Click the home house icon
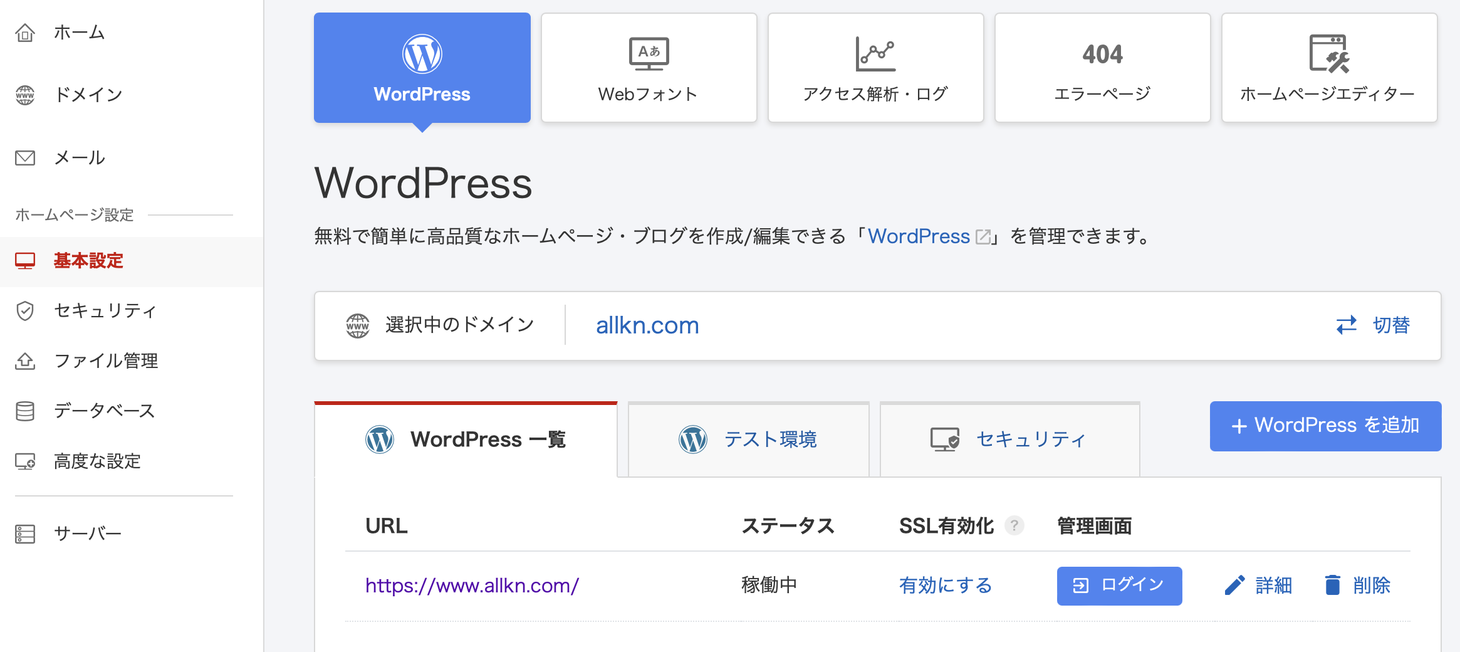This screenshot has width=1460, height=652. click(25, 32)
